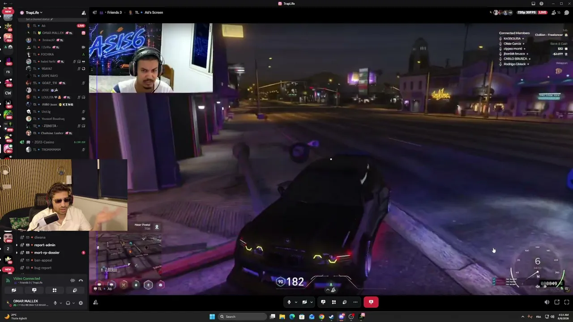Screen dimensions: 573x322
Task: Open activities from the call control bar
Action: pyautogui.click(x=334, y=302)
